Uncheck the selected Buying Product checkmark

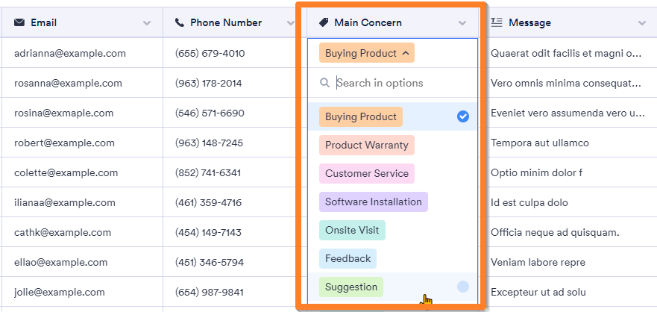(x=463, y=116)
